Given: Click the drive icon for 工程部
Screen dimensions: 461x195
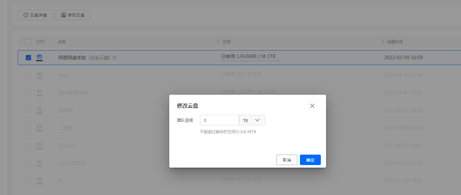Looking at the screenshot, I should pos(40,128).
